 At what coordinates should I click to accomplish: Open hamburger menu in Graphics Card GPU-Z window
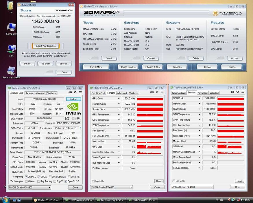click(80, 92)
